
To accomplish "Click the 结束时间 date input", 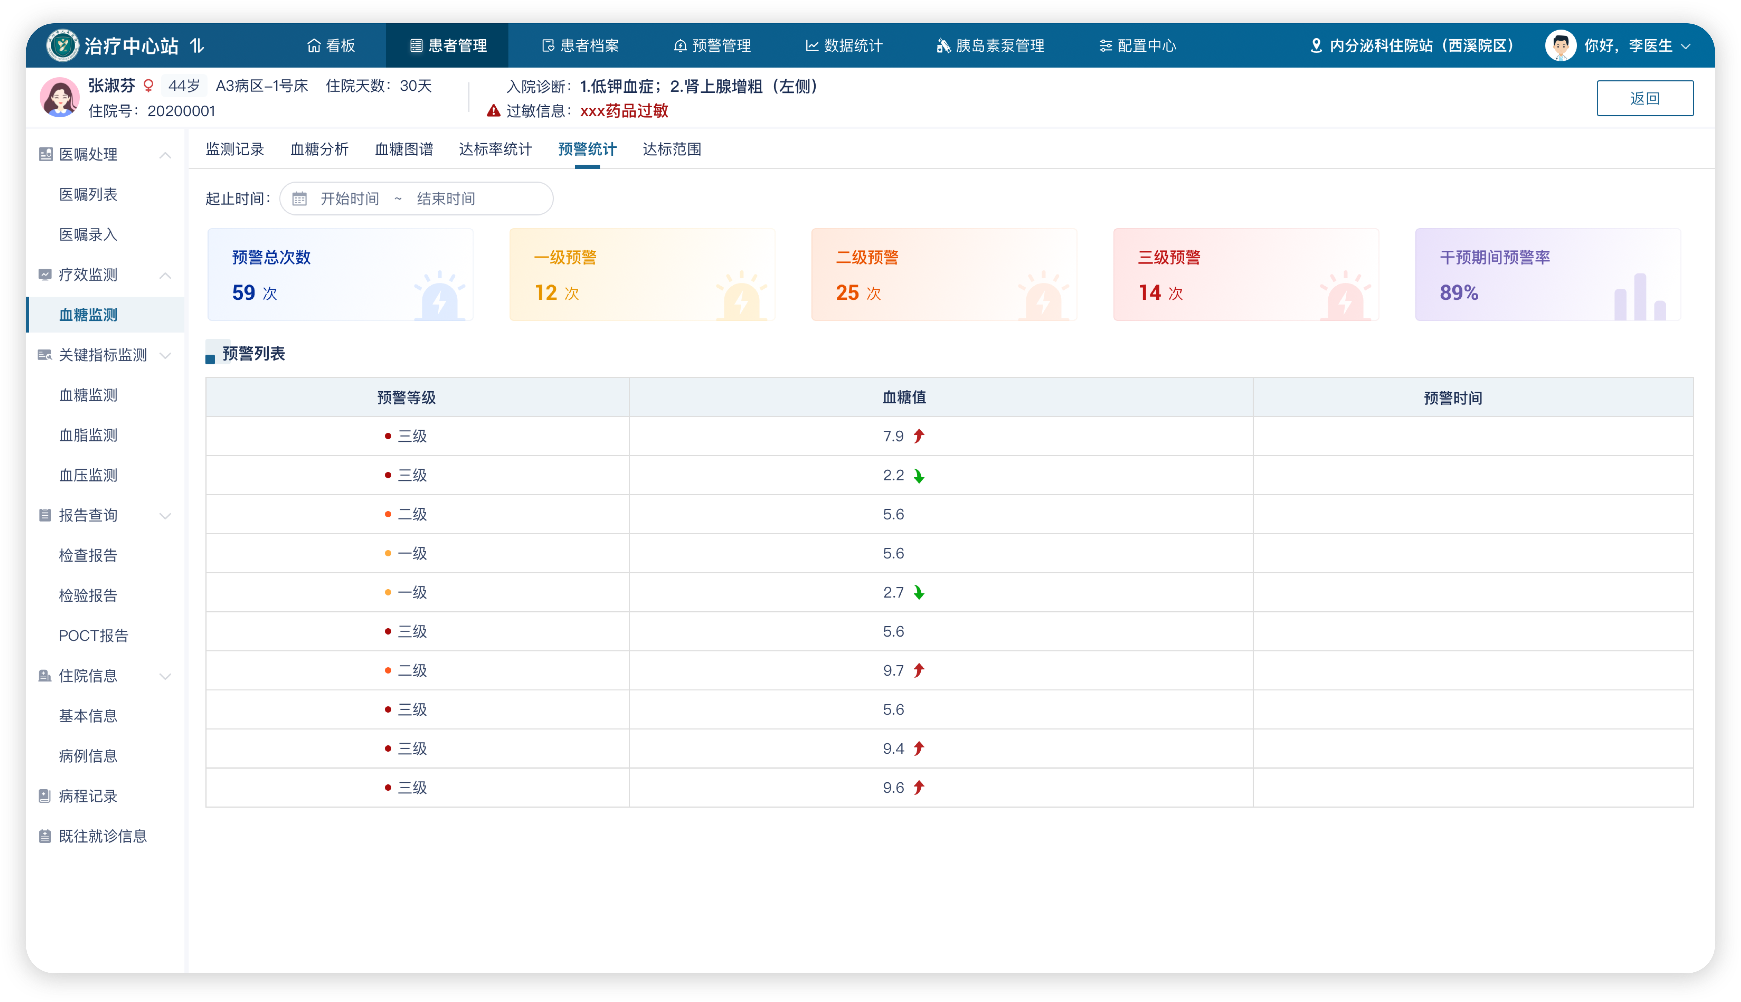I will coord(446,199).
